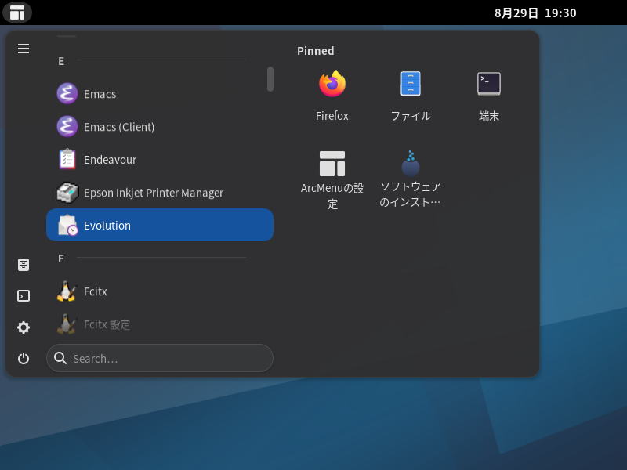Open pinned ソフトウェアのインスト… app

(x=411, y=180)
